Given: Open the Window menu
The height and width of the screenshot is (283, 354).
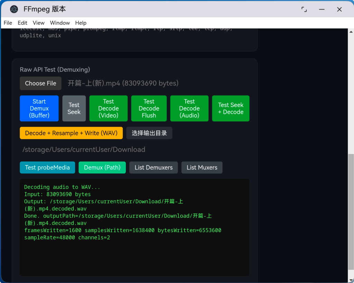Looking at the screenshot, I should tap(60, 23).
